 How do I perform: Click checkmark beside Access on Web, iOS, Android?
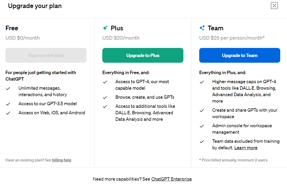point(8,113)
